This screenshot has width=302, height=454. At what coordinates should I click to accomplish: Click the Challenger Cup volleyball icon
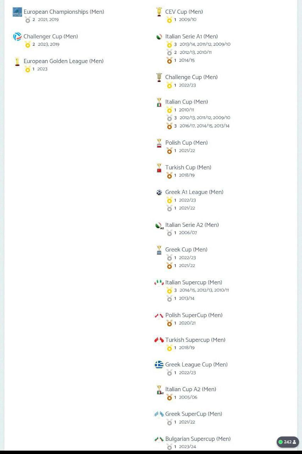pos(17,37)
